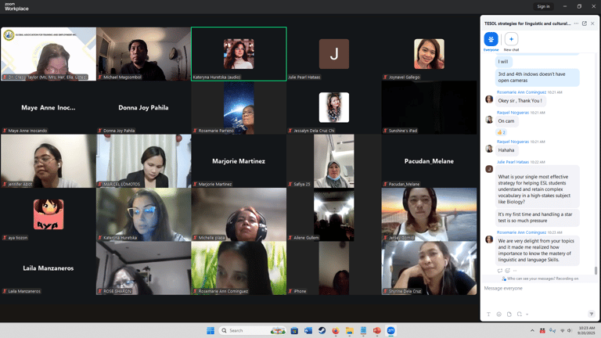The height and width of the screenshot is (338, 601).
Task: Open clock and date in taskbar
Action: coord(586,330)
